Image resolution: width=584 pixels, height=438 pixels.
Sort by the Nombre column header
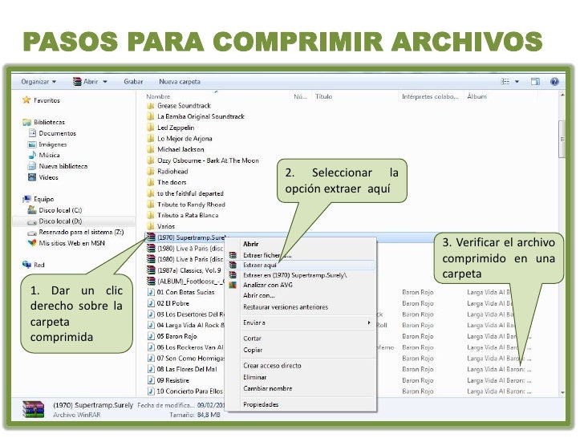click(x=158, y=96)
